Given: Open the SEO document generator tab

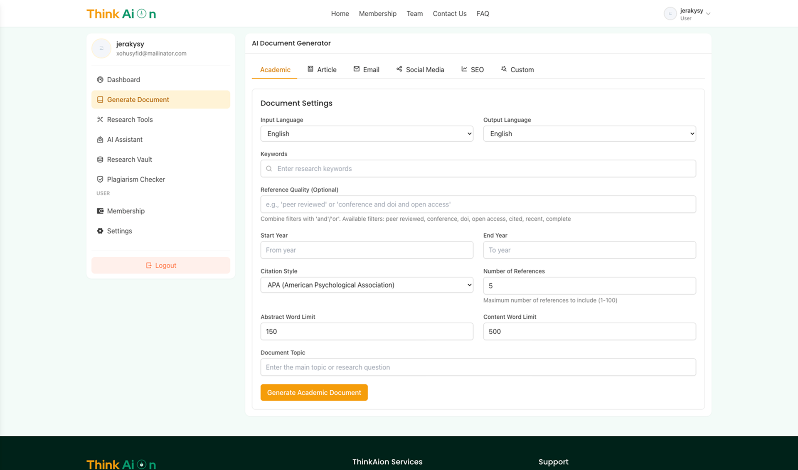Looking at the screenshot, I should tap(473, 69).
